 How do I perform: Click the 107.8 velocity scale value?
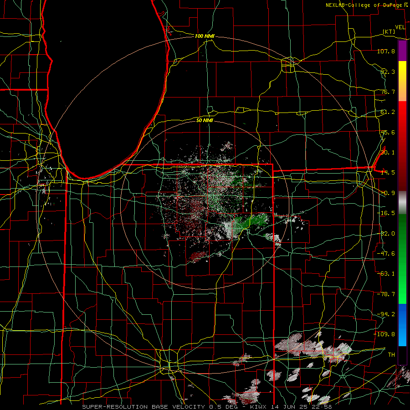click(x=386, y=51)
